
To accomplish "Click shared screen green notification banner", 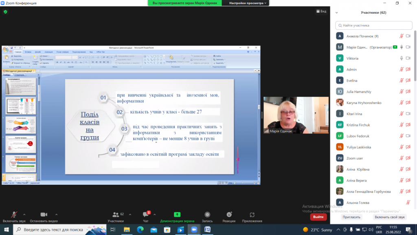I will (x=184, y=3).
